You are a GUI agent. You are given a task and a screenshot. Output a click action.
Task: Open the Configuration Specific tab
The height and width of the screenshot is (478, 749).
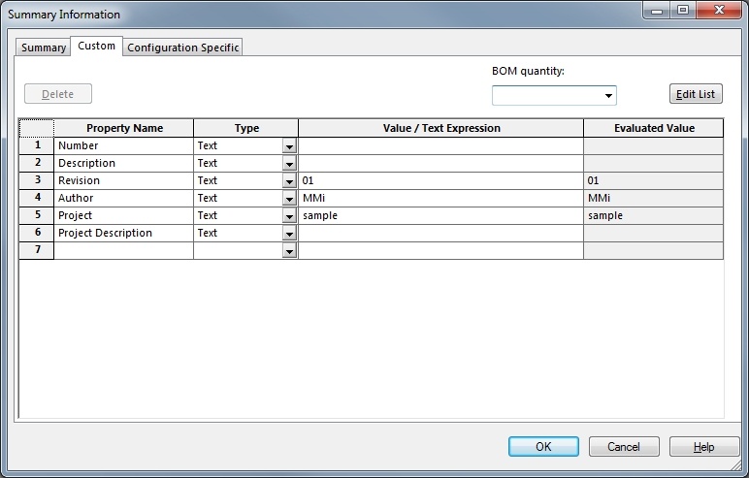coord(183,48)
